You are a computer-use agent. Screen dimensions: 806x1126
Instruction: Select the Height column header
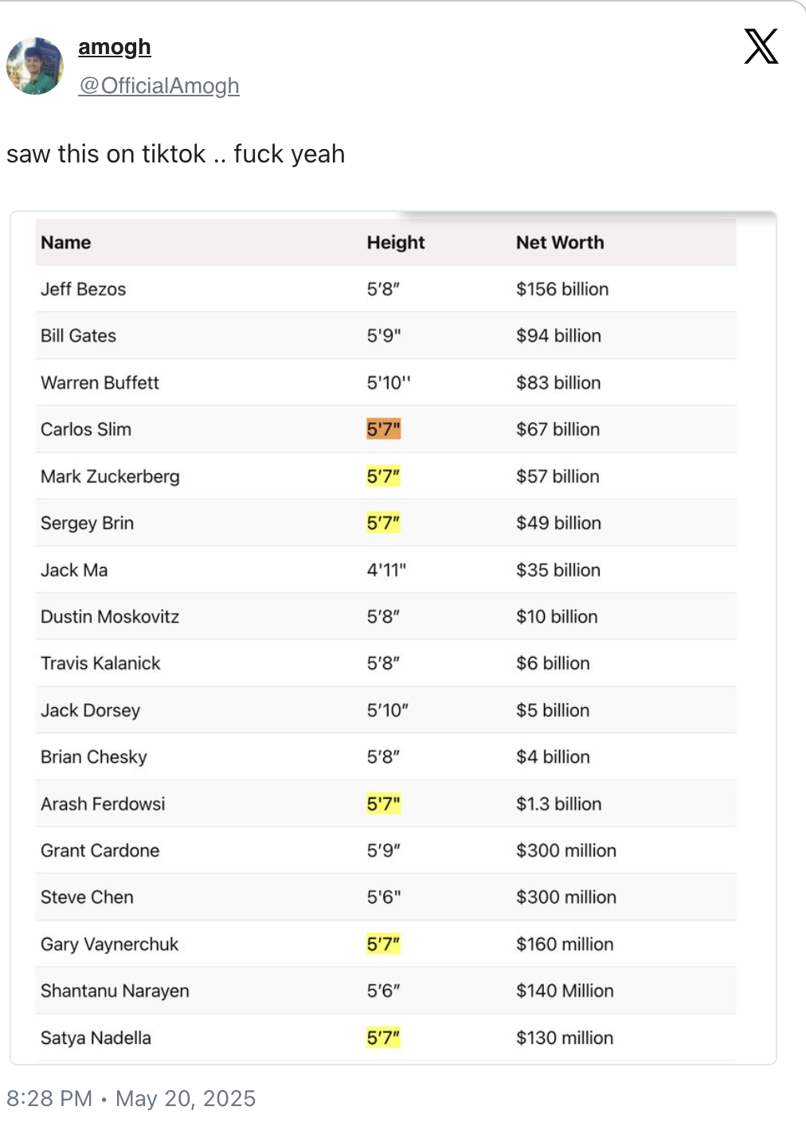(x=396, y=242)
